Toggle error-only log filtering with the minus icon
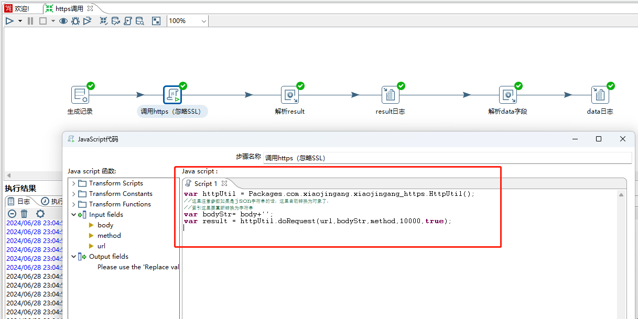 point(12,214)
